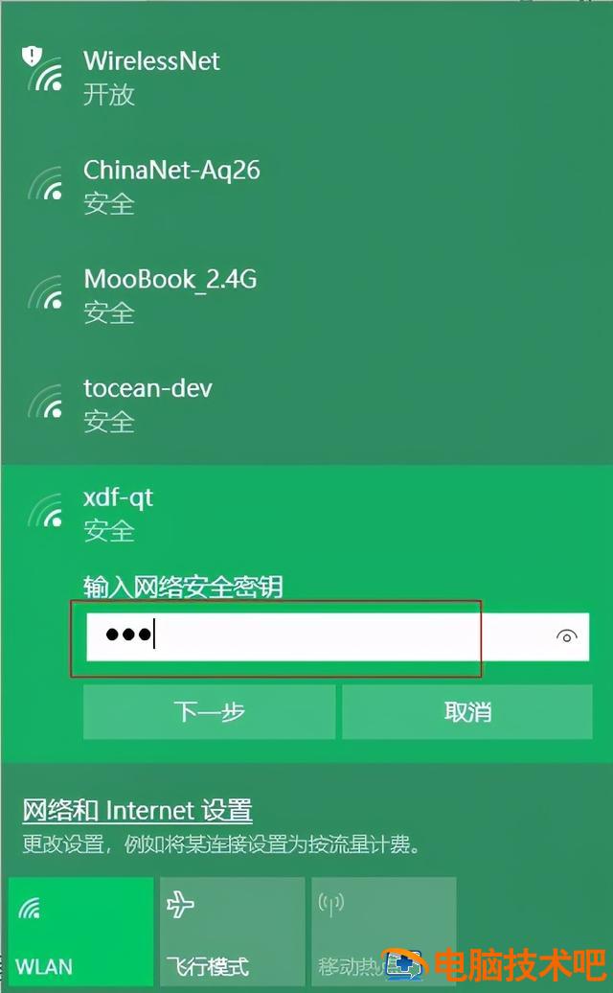Expand the WirelessNet open network entry
This screenshot has height=993, width=613.
pyautogui.click(x=306, y=78)
